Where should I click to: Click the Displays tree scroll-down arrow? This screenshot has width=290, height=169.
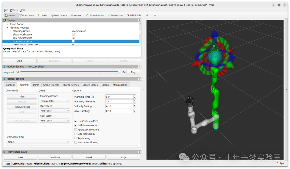coord(140,44)
